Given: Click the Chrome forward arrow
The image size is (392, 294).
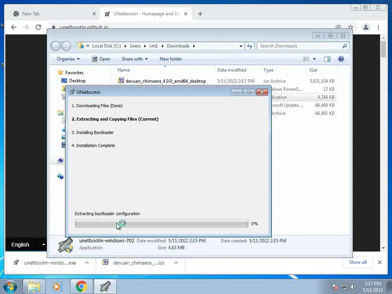Looking at the screenshot, I should click(26, 27).
